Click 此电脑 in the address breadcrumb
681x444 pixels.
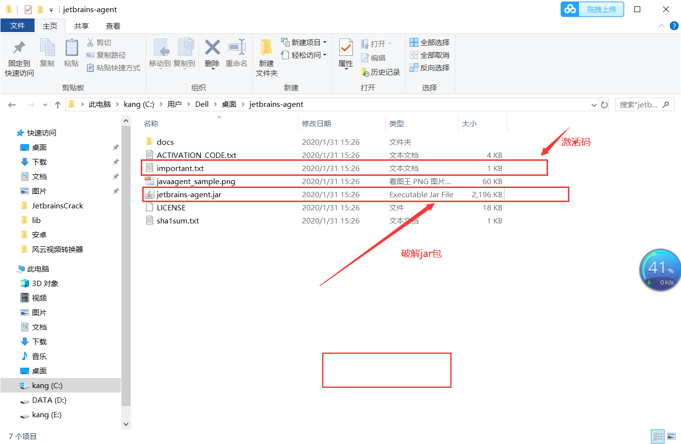[100, 104]
